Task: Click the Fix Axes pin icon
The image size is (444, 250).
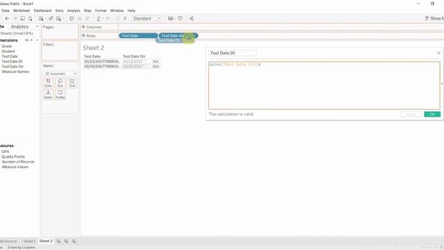Action: click(125, 19)
